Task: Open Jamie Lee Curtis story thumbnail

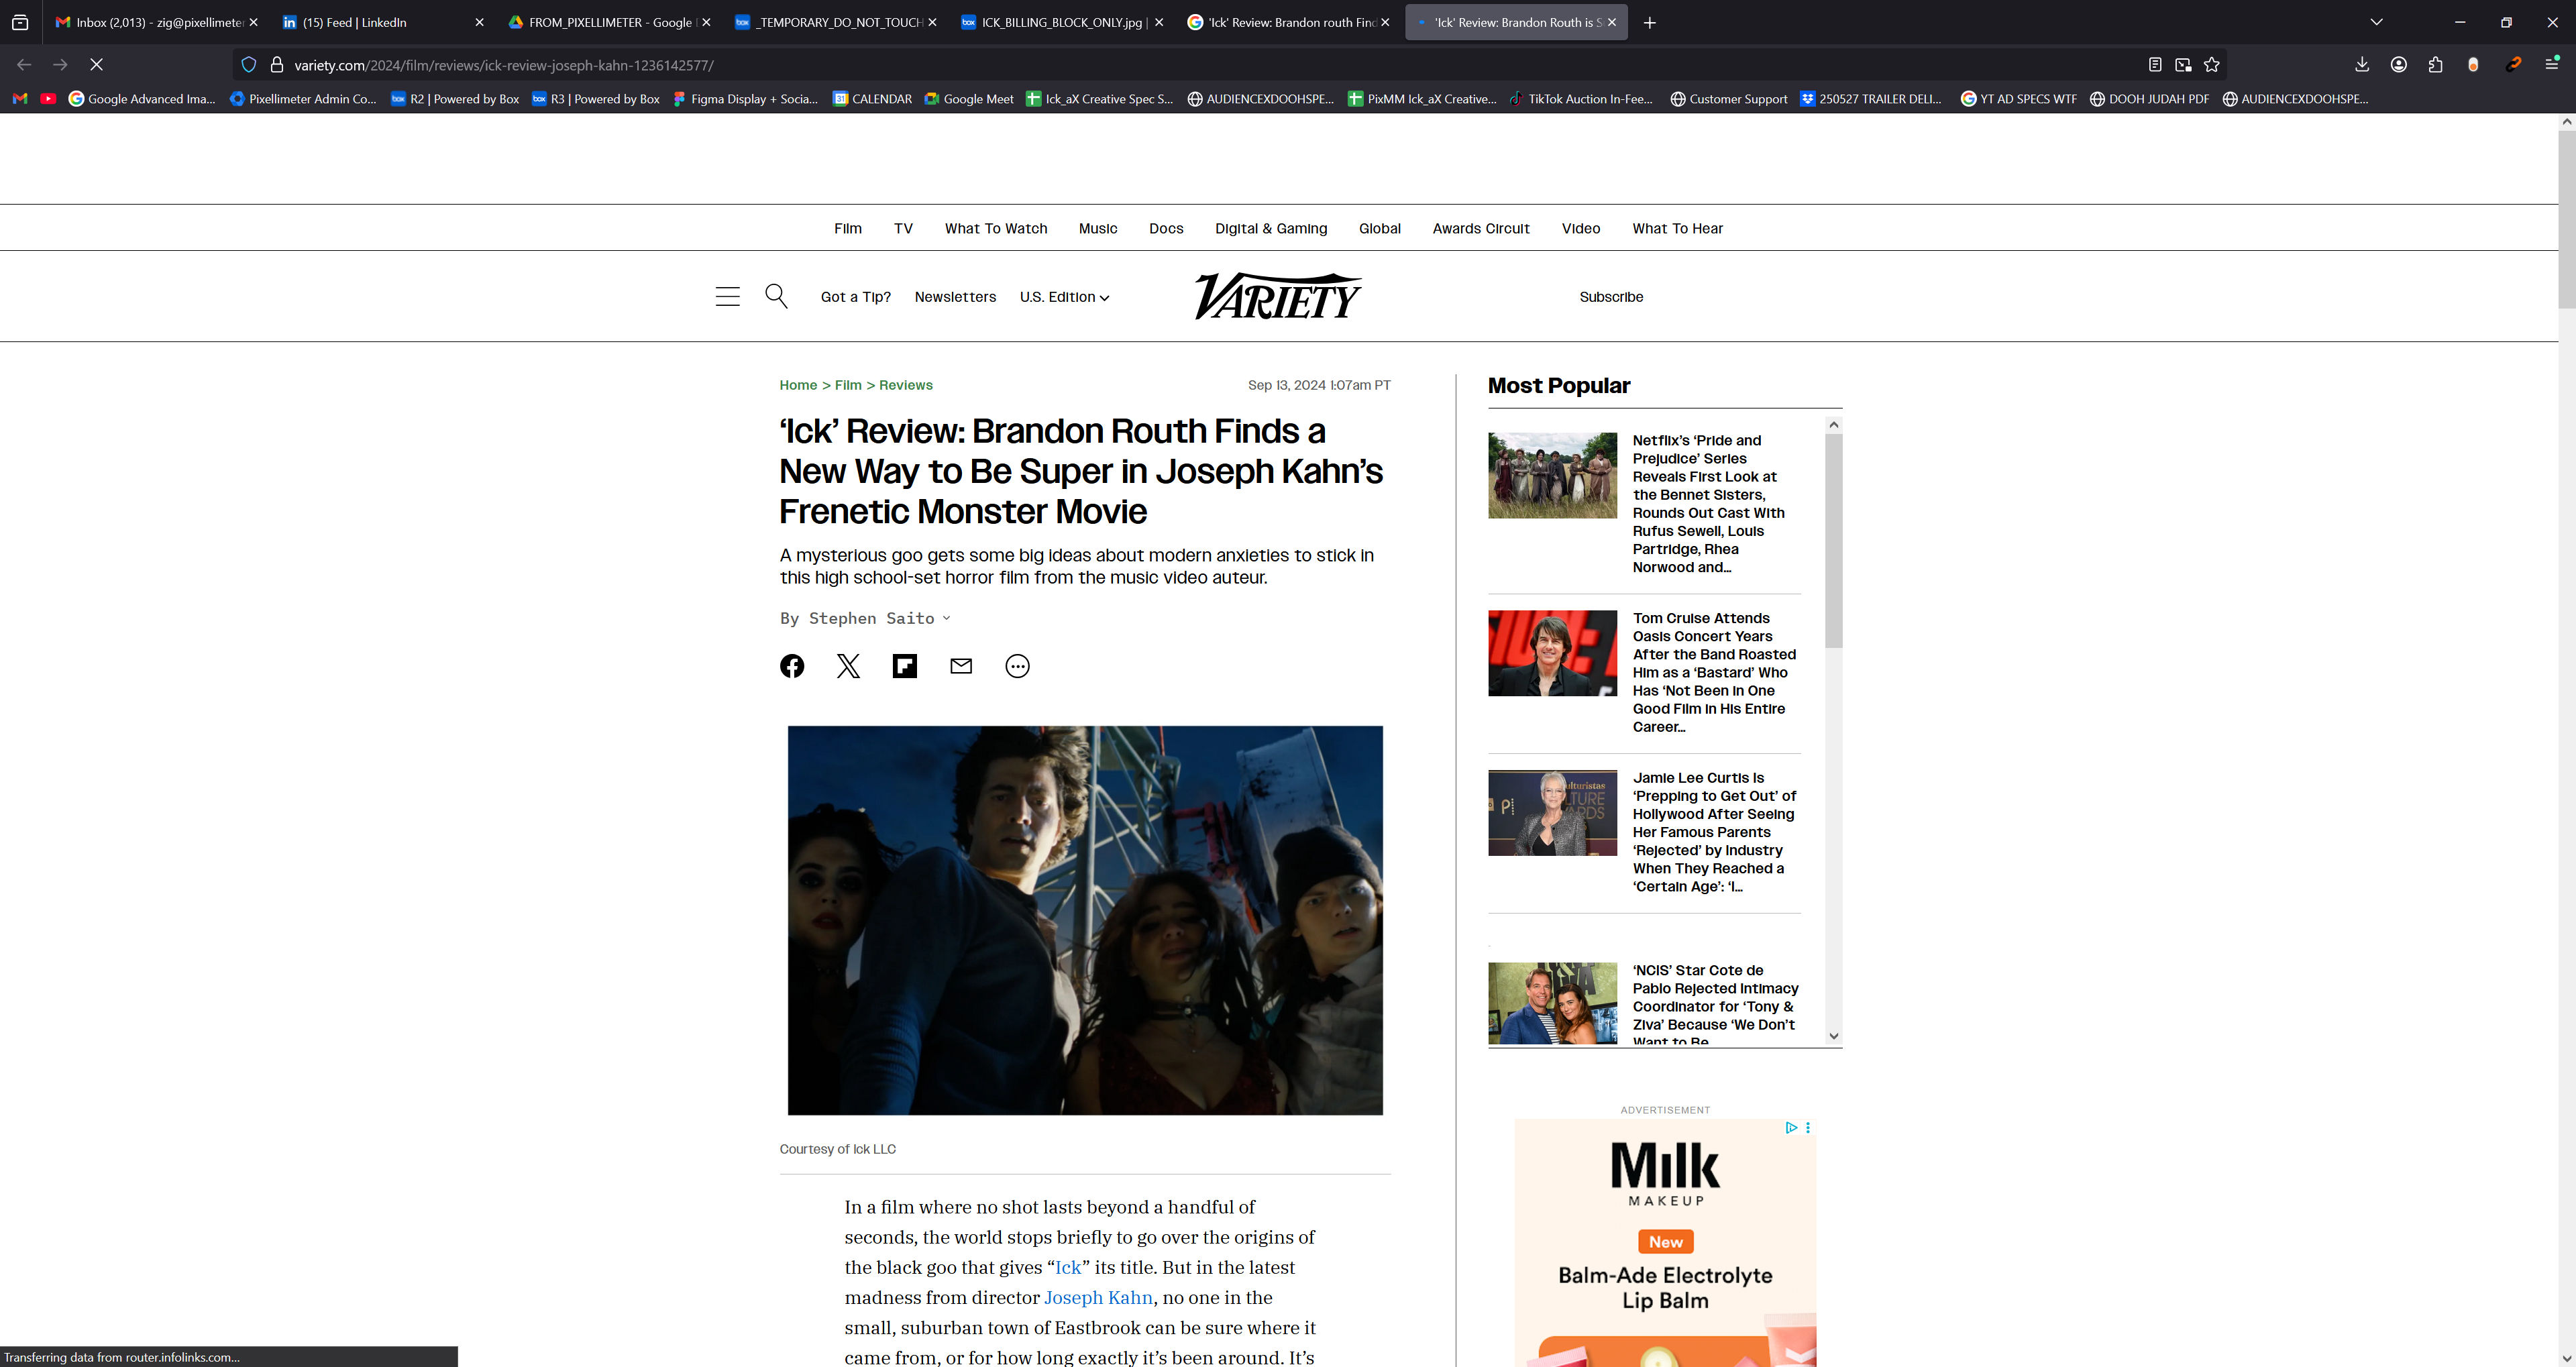Action: (x=1552, y=812)
